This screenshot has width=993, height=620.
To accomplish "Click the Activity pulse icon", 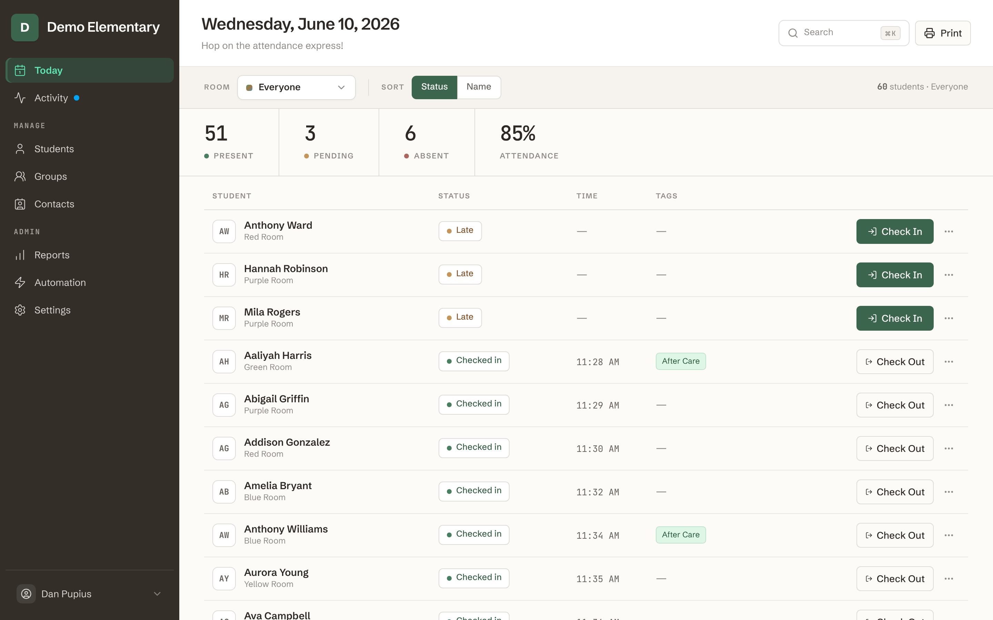I will [20, 98].
